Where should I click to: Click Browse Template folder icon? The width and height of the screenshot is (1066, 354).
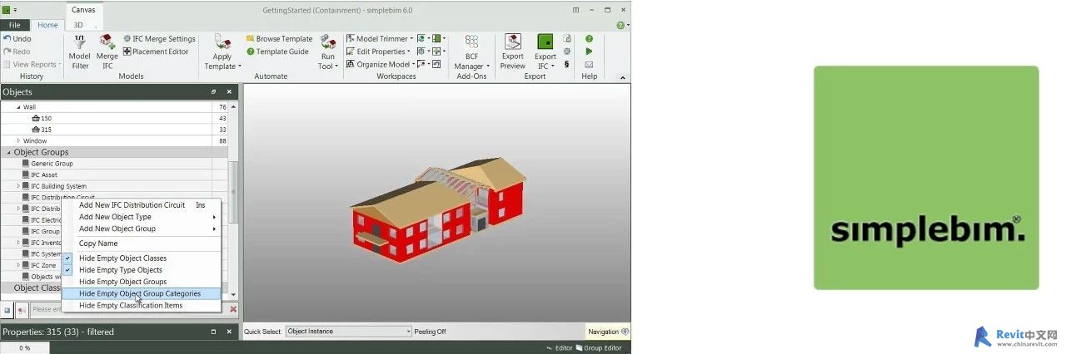tap(250, 39)
